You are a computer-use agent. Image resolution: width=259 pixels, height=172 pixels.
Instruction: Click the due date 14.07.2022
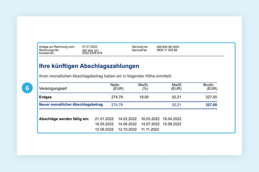150,124
